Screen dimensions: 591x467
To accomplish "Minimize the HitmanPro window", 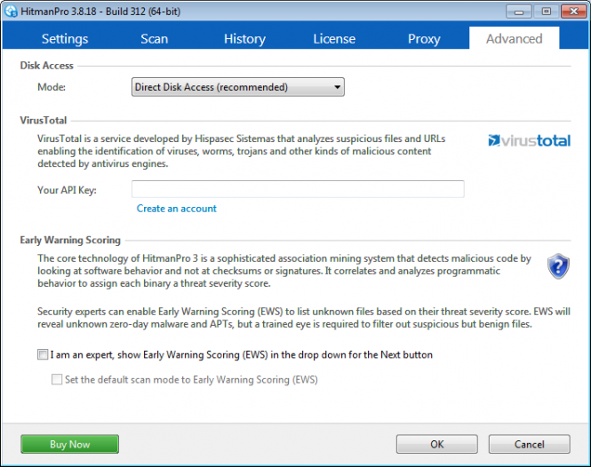I will (x=519, y=12).
